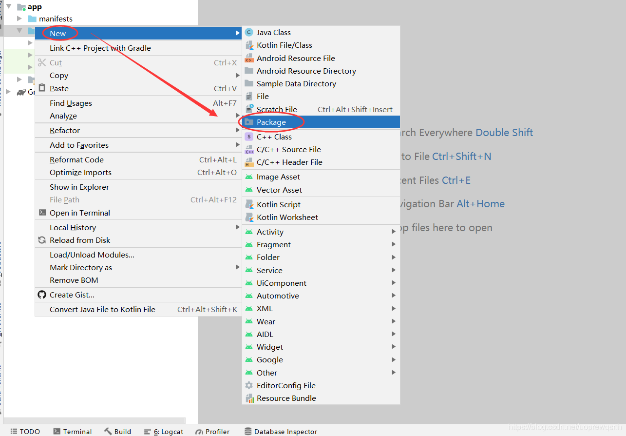The width and height of the screenshot is (626, 436).
Task: Click the Reload from Disk icon
Action: tap(42, 240)
